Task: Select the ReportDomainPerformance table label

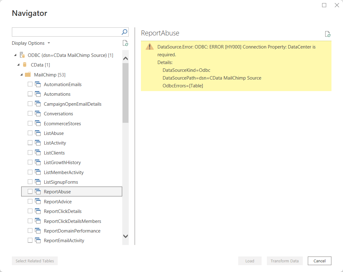Action: 72,231
